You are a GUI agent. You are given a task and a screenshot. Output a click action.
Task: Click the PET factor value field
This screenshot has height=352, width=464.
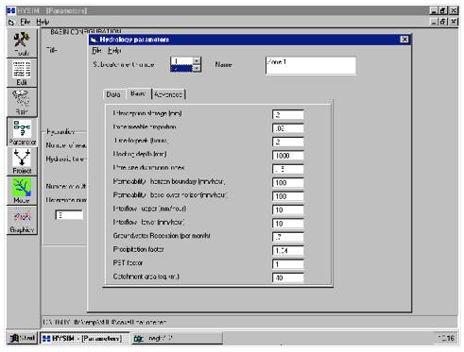[288, 264]
